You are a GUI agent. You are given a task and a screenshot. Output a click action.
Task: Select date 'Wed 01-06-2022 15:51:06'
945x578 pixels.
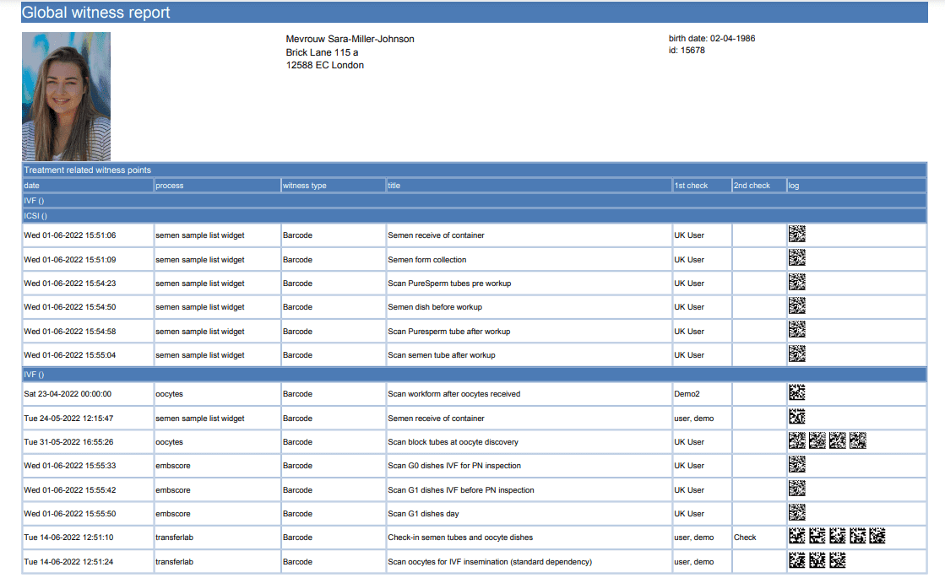(x=70, y=235)
